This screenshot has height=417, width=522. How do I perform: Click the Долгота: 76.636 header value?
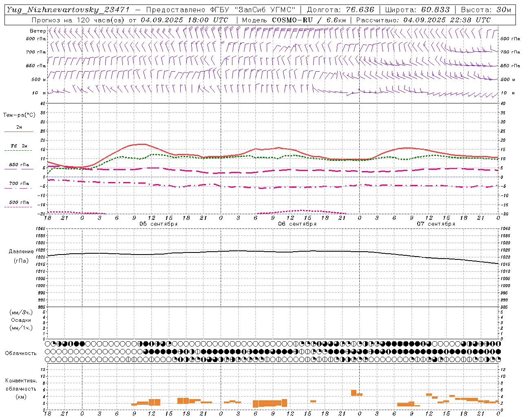pyautogui.click(x=340, y=10)
